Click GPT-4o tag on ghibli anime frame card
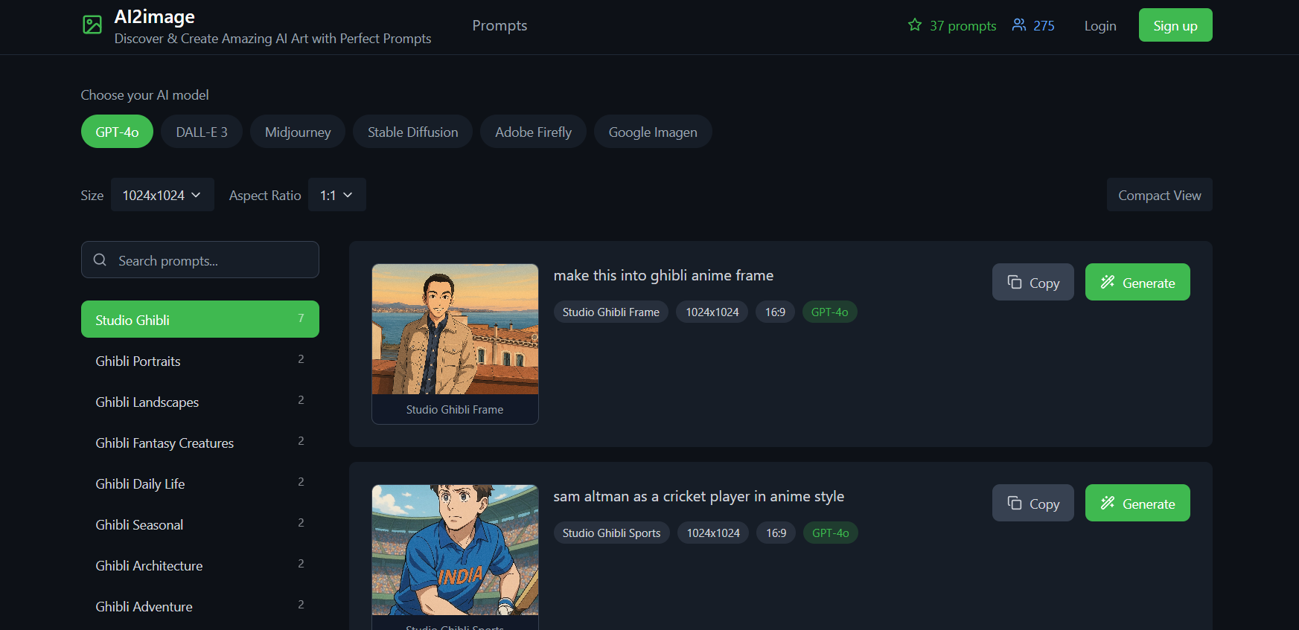This screenshot has height=630, width=1299. click(x=829, y=312)
